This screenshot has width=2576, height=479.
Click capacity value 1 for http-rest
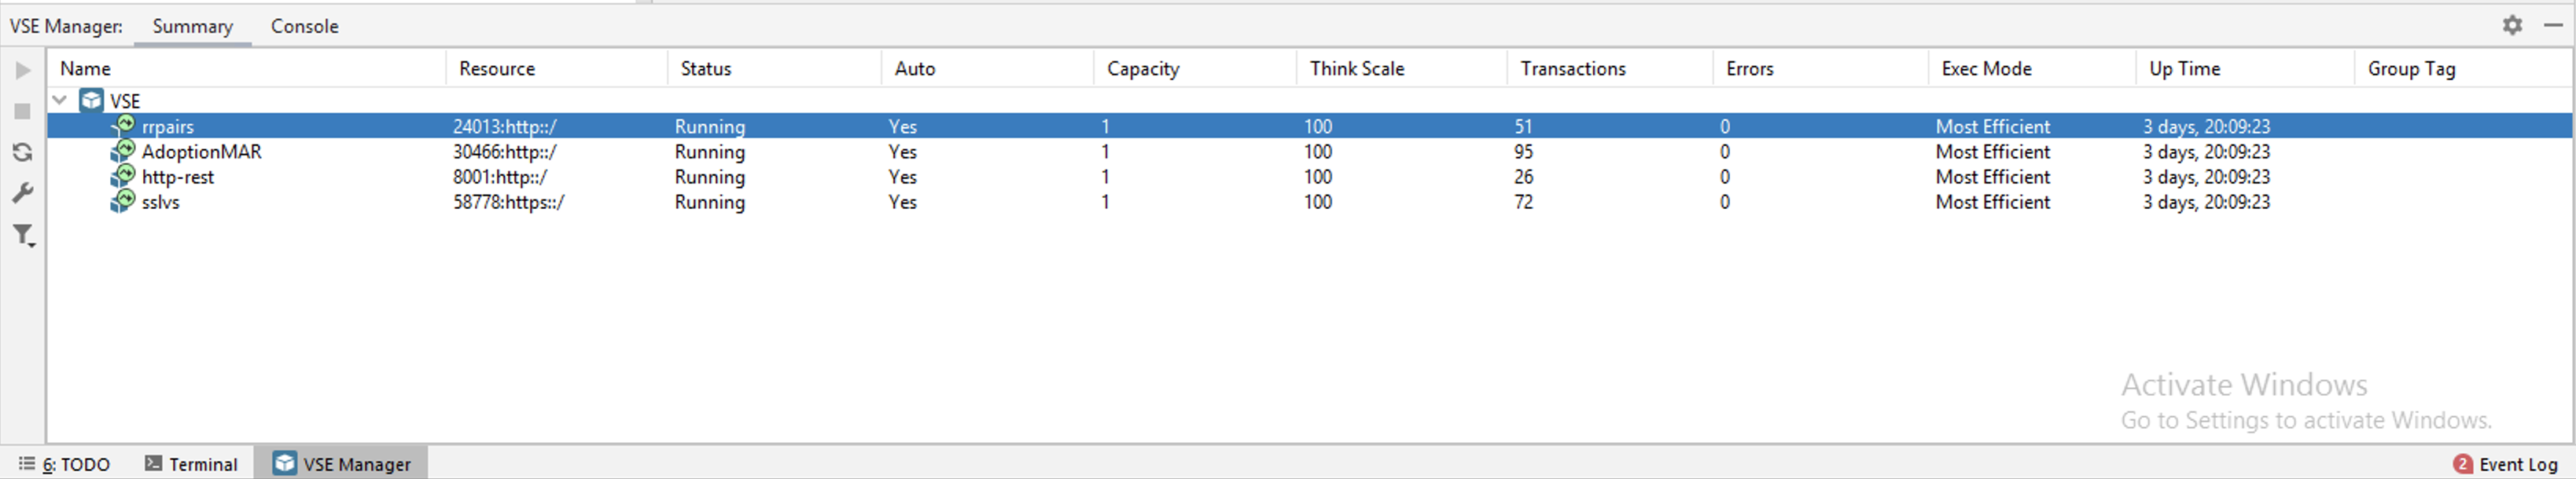(1105, 177)
